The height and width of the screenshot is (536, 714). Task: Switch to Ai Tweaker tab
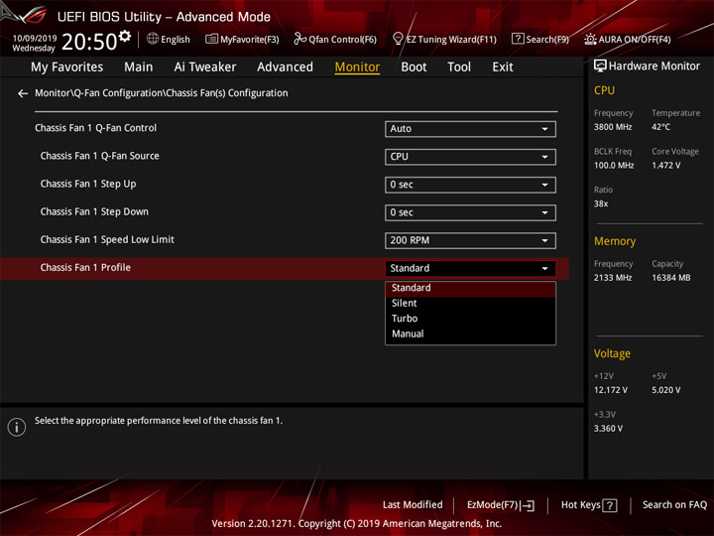(x=205, y=67)
